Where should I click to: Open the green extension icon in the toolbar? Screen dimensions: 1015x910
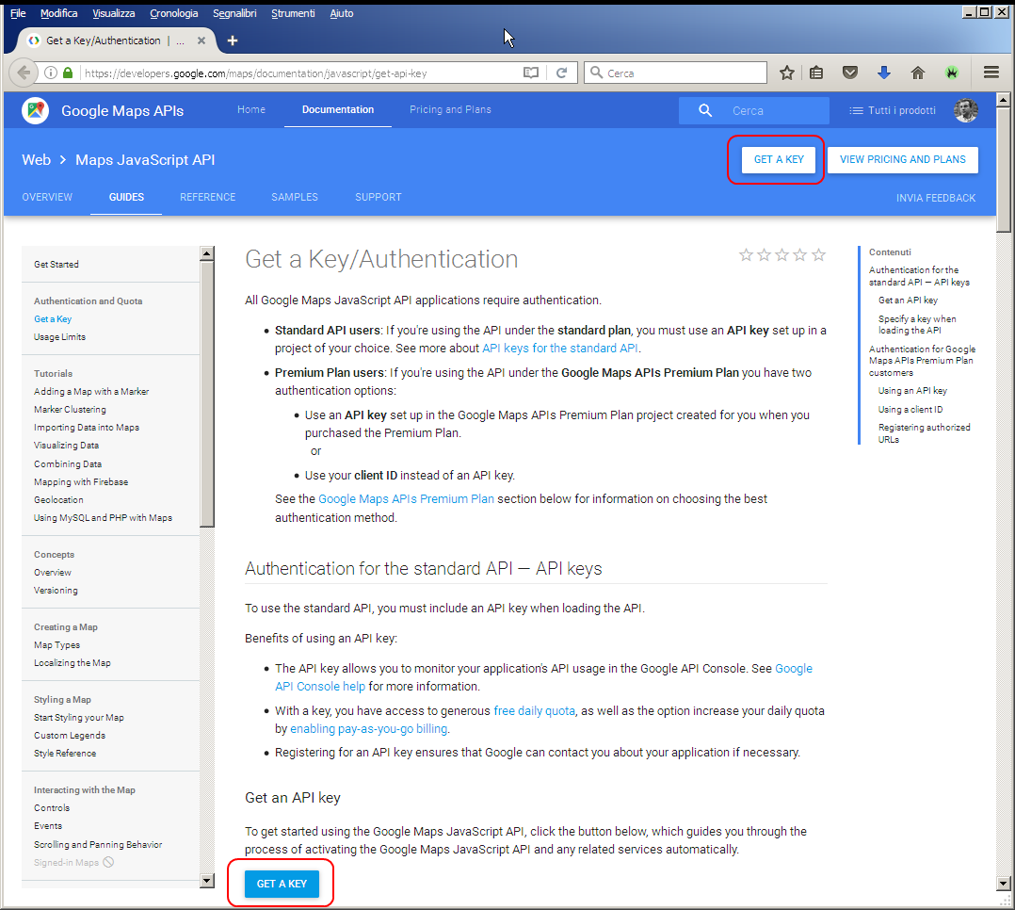951,73
